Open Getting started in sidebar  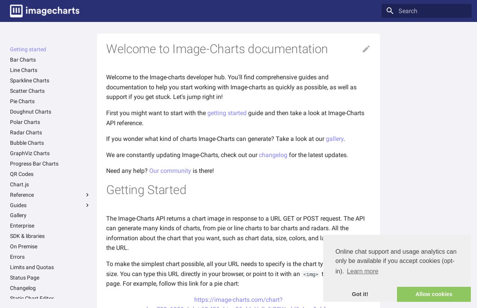(28, 49)
